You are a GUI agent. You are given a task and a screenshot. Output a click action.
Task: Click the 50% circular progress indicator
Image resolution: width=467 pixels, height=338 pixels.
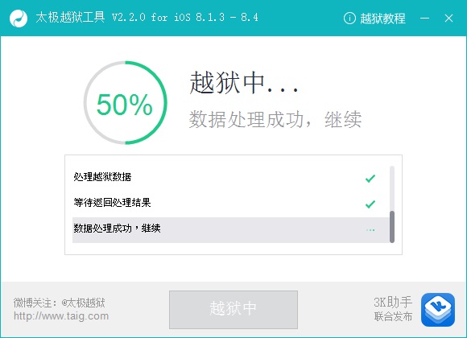coord(125,103)
